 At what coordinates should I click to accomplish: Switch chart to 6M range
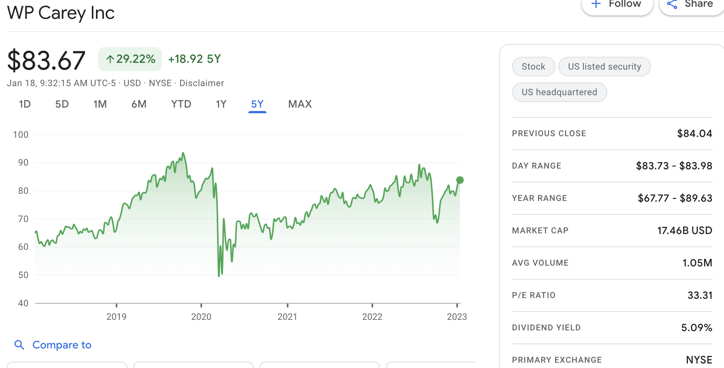coord(139,104)
